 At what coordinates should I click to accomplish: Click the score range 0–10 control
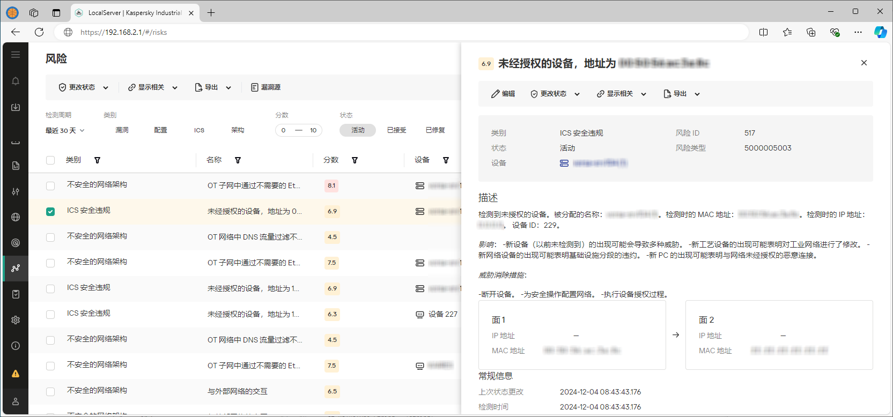coord(298,130)
